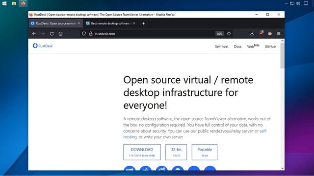Image resolution: width=314 pixels, height=176 pixels.
Task: Minimize the Firefox window
Action: point(257,15)
